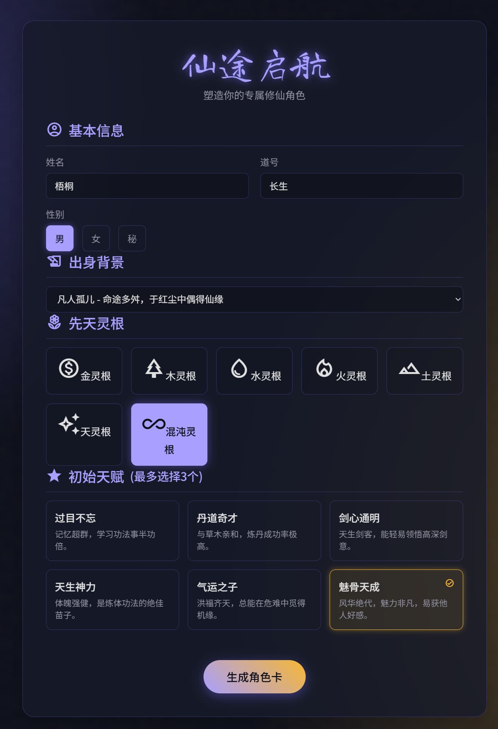Select gender 秘
Viewport: 498px width, 729px height.
pos(132,238)
